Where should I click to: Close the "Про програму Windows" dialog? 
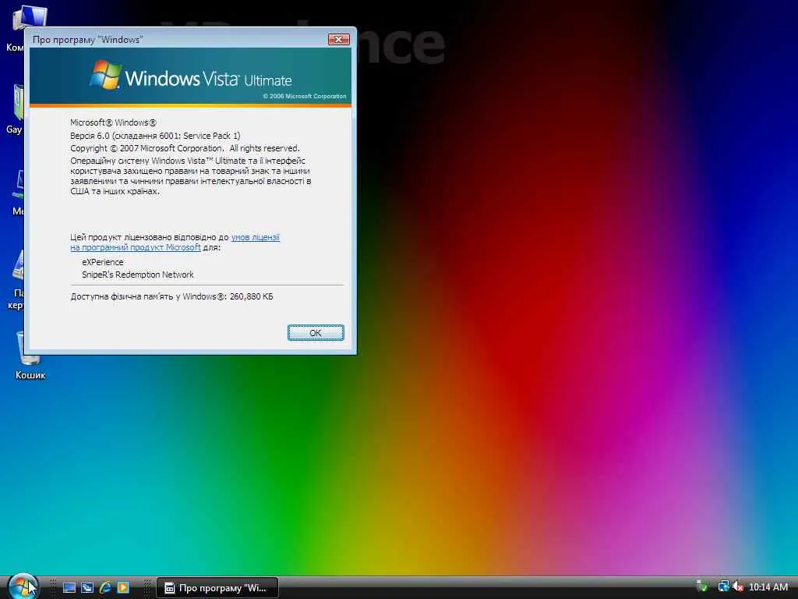pyautogui.click(x=338, y=39)
